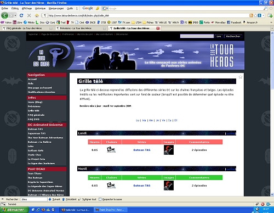Expand the bookmarks toolbar overflow chevron

271,23
